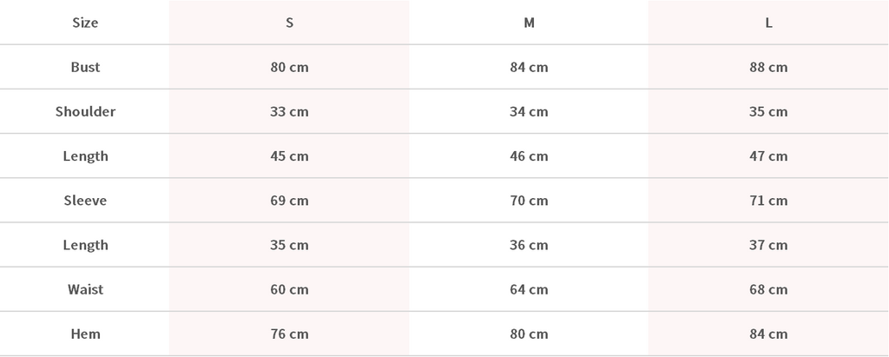Viewport: 889px width, 357px height.
Task: Click the Size column header
Action: tap(85, 23)
